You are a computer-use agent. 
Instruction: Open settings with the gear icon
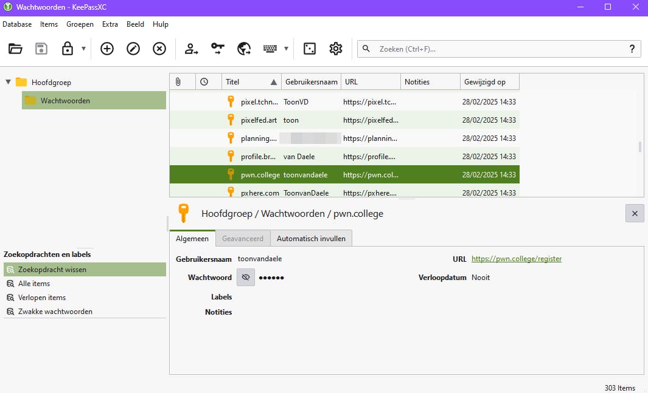336,49
